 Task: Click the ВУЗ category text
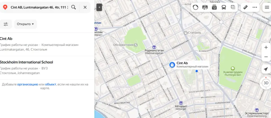coord(44,68)
